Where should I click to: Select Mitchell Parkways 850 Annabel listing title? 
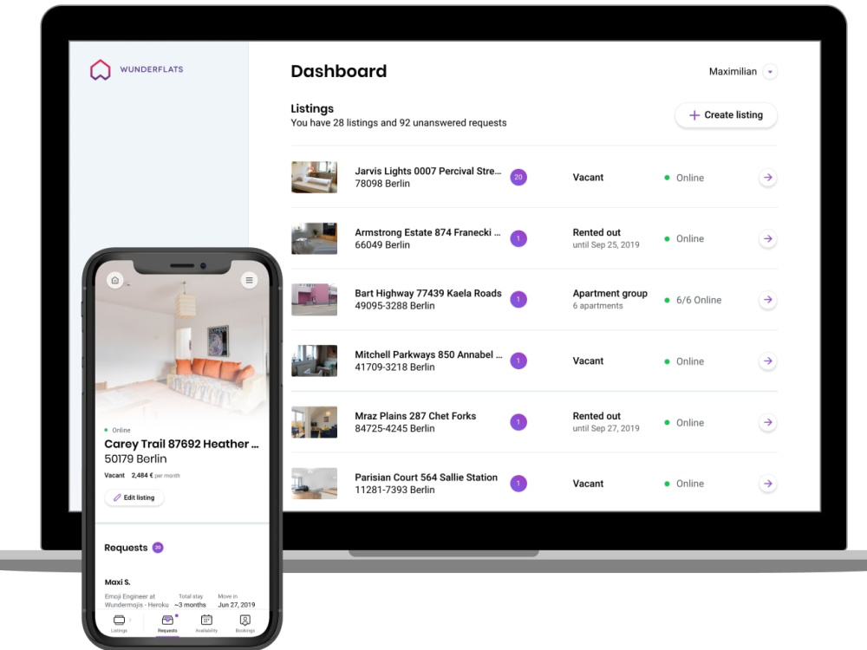click(428, 354)
